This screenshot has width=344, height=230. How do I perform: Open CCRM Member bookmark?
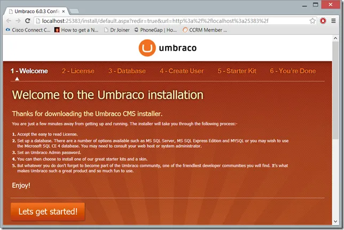(205, 30)
